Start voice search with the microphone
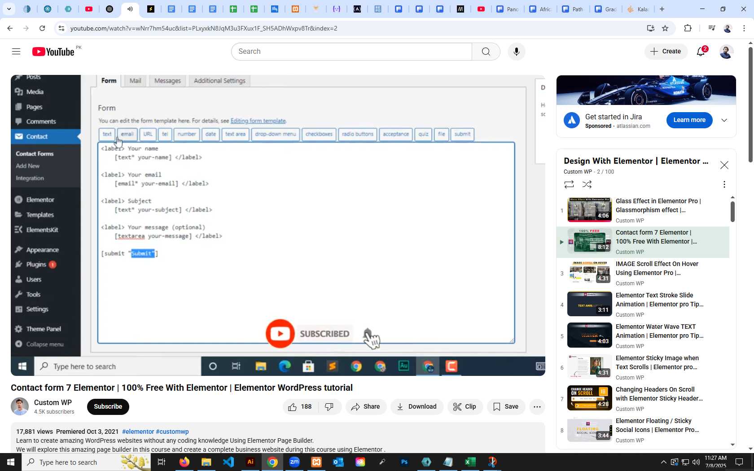 pos(517,52)
